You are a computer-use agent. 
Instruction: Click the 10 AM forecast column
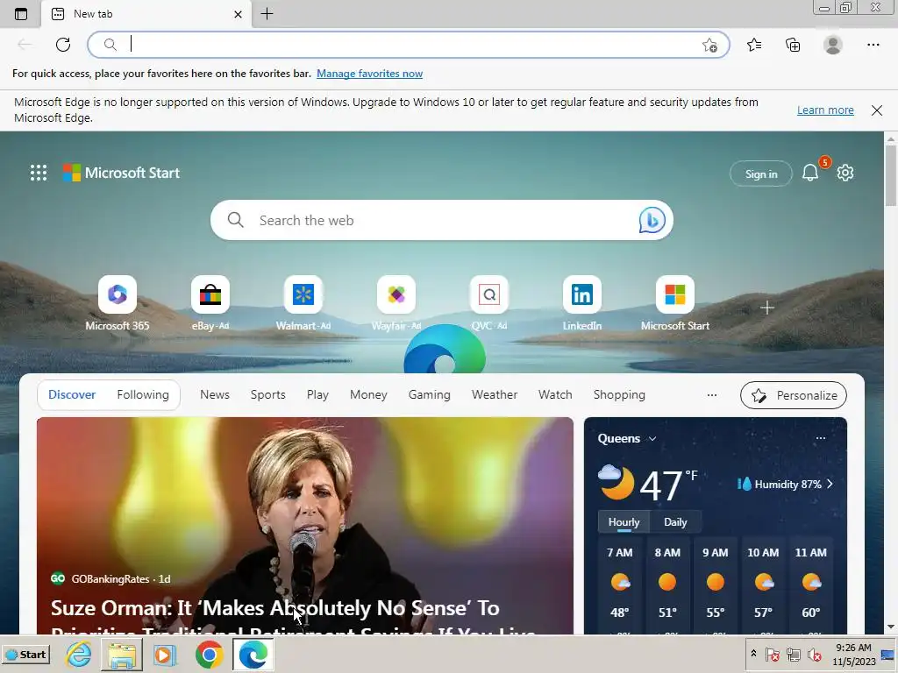click(763, 584)
